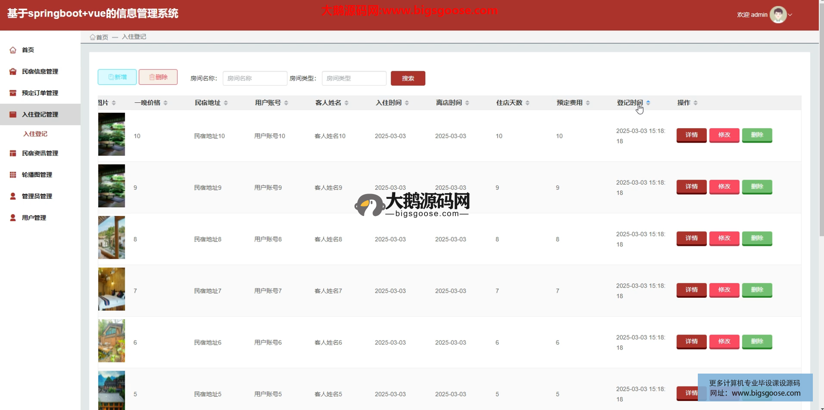
Task: Click the 用户管理 person icon
Action: click(13, 218)
